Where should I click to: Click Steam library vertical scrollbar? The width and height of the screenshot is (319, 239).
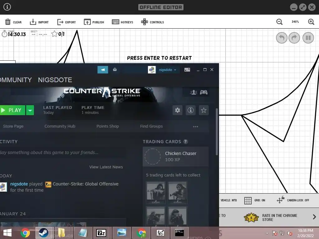point(217,132)
